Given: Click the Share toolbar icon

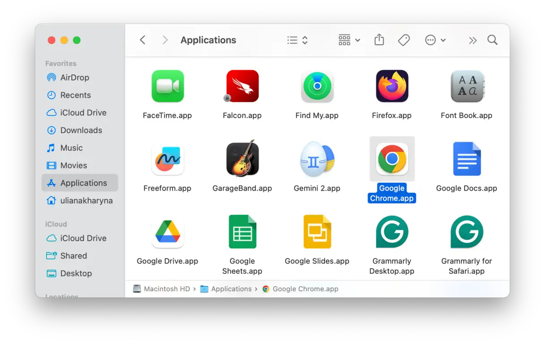Looking at the screenshot, I should [x=379, y=40].
